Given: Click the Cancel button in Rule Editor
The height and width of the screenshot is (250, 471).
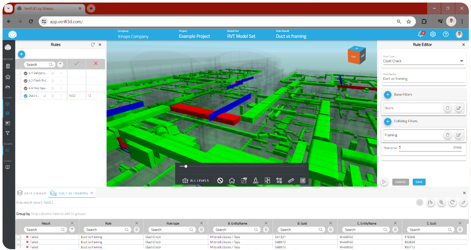Looking at the screenshot, I should pyautogui.click(x=400, y=182).
